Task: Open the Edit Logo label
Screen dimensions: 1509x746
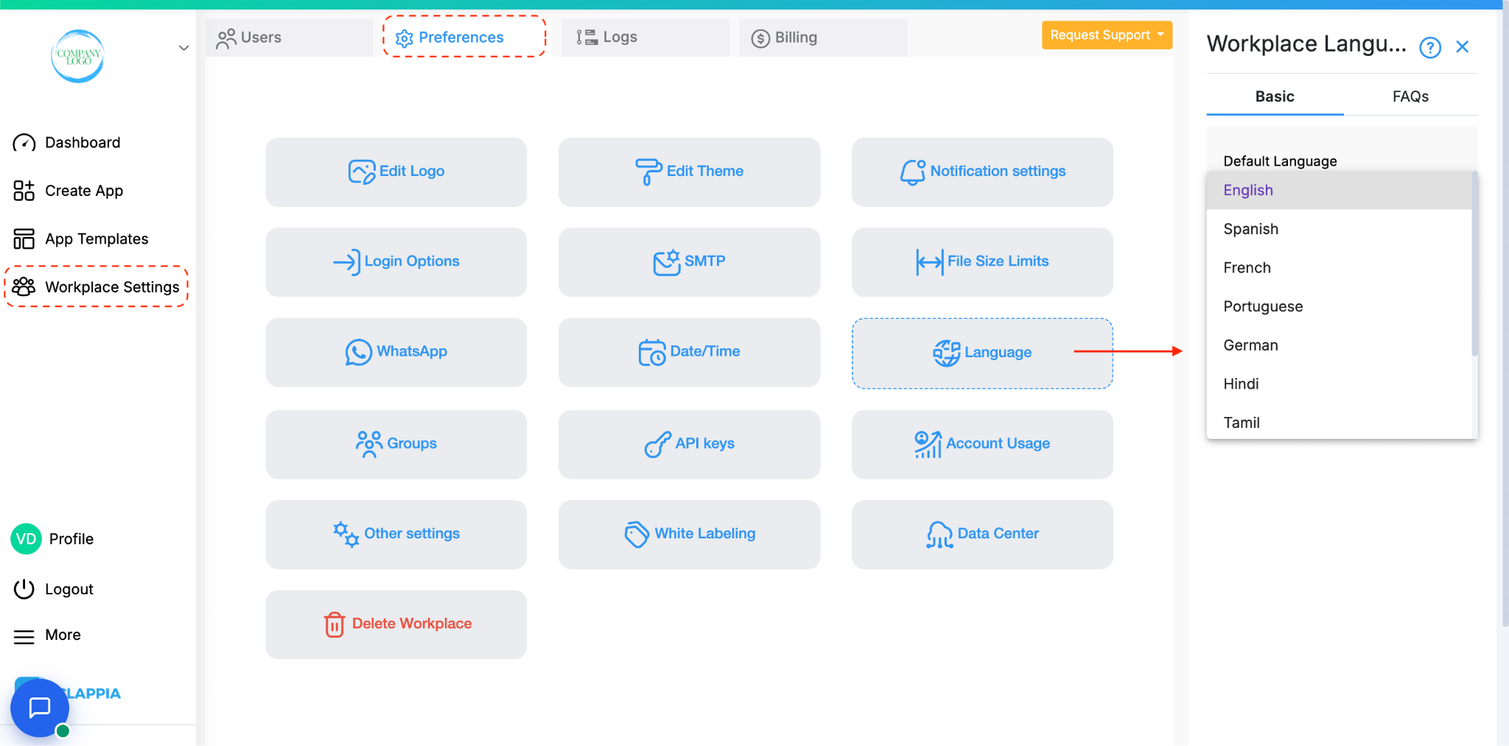Action: pos(412,171)
